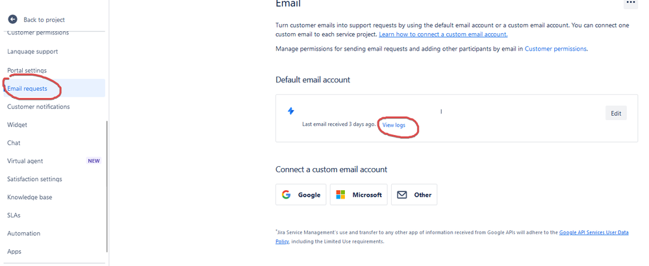This screenshot has width=649, height=266.
Task: Open SLAs settings
Action: (14, 215)
